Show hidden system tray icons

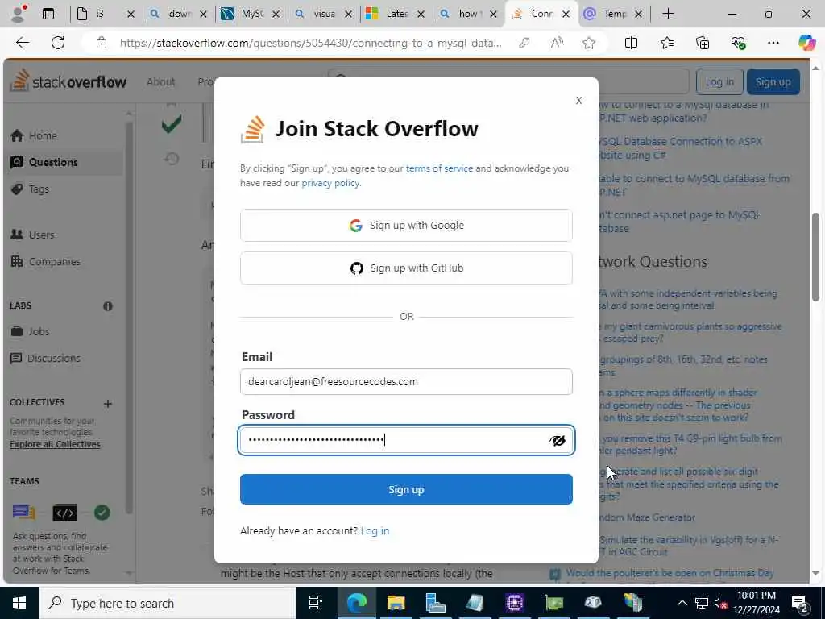pyautogui.click(x=682, y=603)
